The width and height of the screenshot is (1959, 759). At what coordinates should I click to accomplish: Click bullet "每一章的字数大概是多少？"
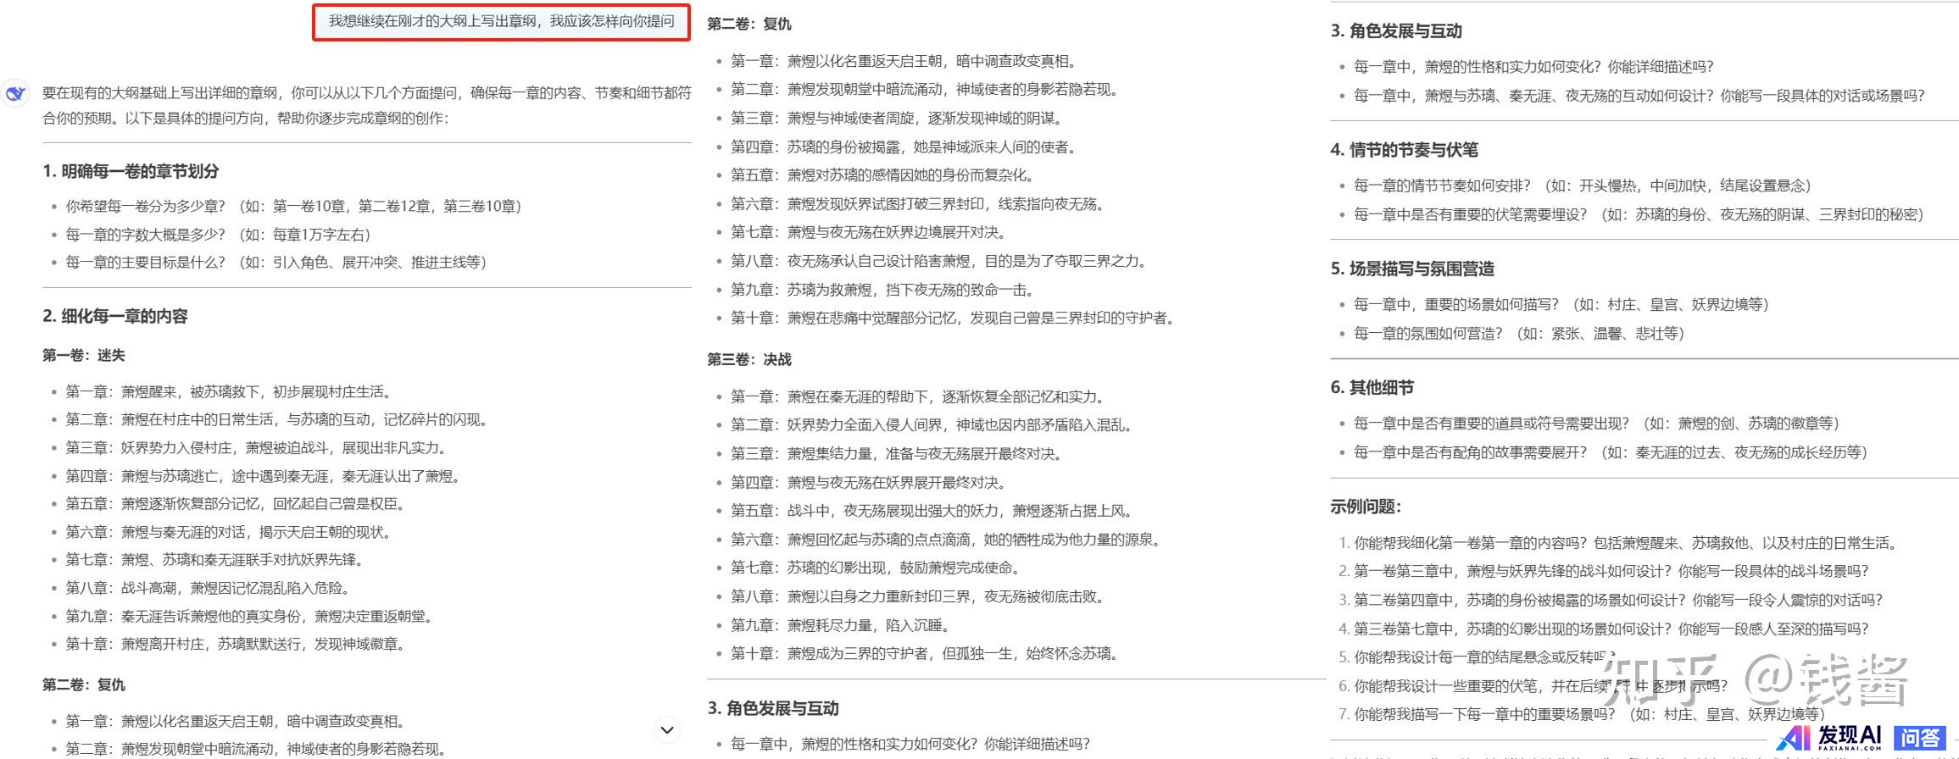point(218,235)
